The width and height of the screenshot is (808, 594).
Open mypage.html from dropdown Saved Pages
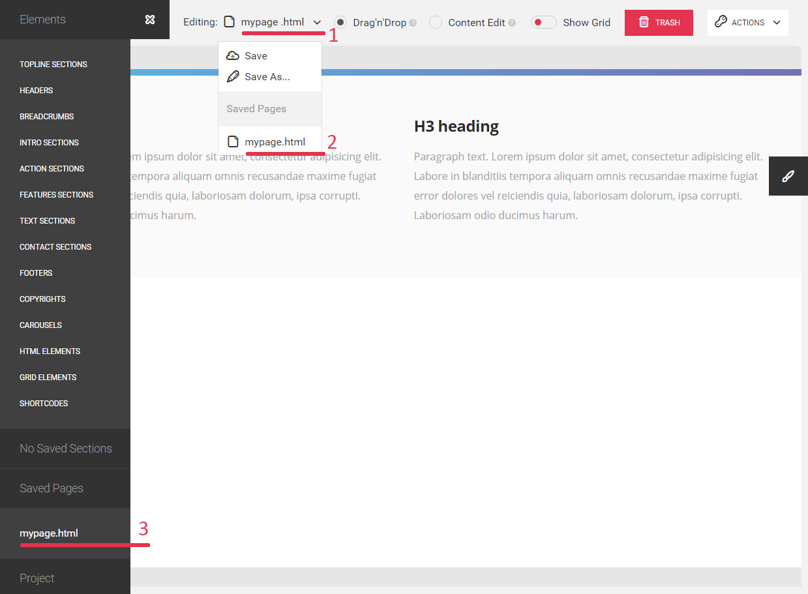pos(275,141)
